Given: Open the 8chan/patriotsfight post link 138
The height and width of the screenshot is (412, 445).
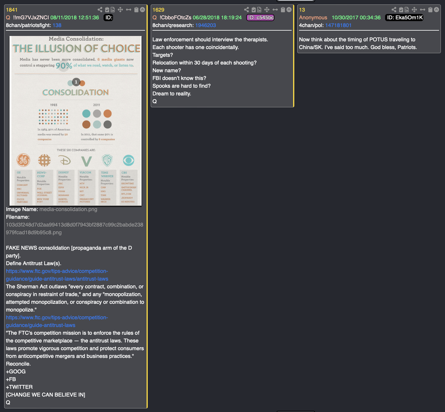Looking at the screenshot, I should click(57, 25).
